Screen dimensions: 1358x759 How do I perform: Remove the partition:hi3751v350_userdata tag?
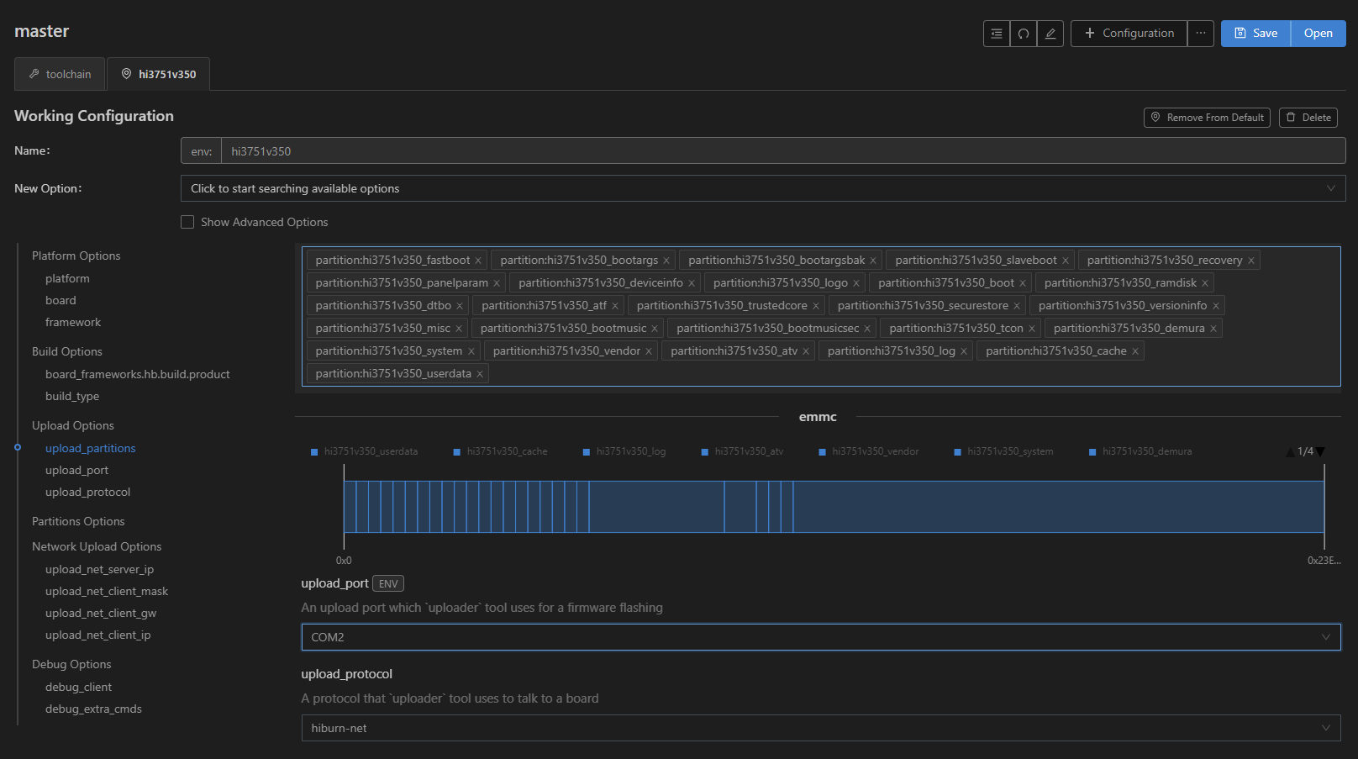point(480,374)
